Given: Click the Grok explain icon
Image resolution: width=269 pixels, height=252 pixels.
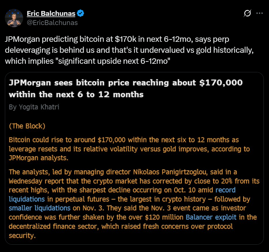Looking at the screenshot, I should 248,13.
